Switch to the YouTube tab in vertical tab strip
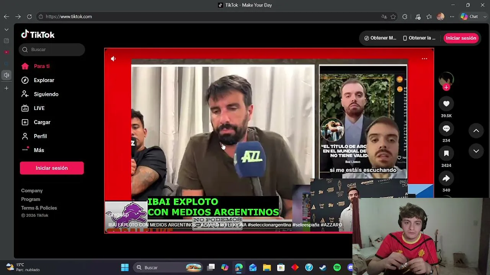This screenshot has height=275, width=490. (7, 52)
